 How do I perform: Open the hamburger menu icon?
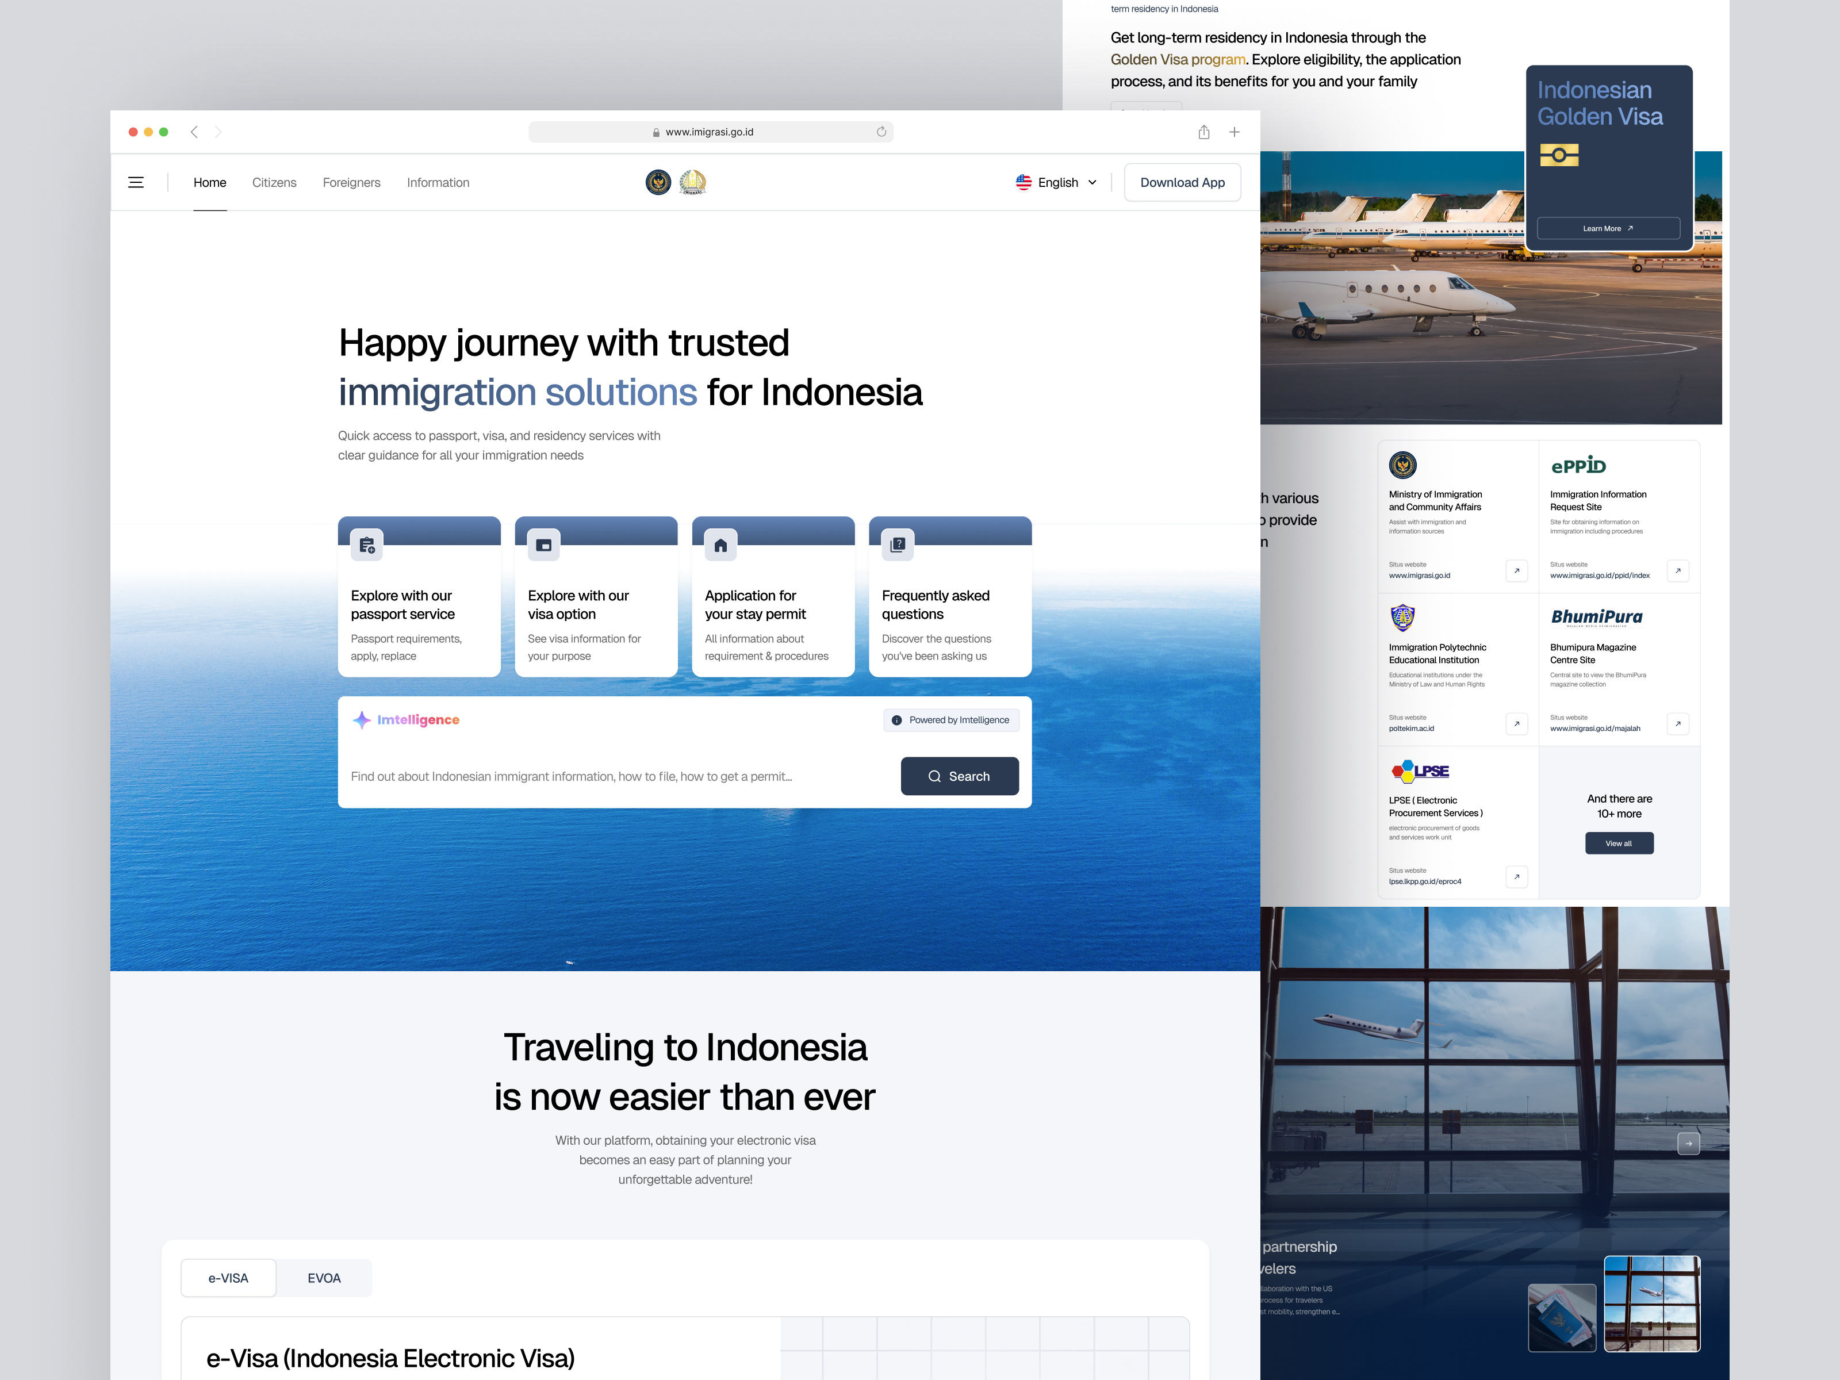tap(136, 182)
